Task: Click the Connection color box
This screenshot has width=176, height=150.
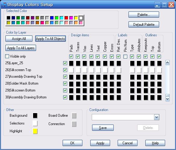Action: click(74, 124)
